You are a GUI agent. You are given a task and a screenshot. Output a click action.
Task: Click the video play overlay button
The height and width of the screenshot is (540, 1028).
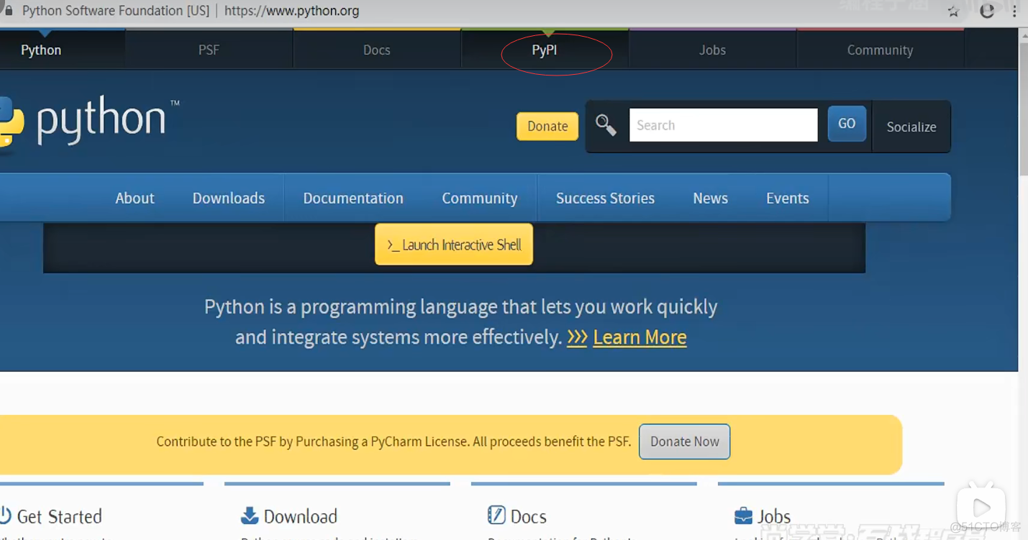[981, 508]
